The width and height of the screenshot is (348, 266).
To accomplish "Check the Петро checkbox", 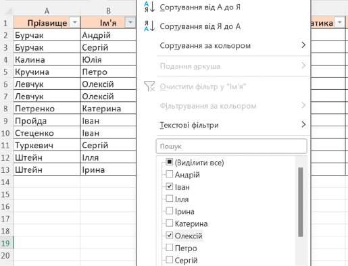I will pyautogui.click(x=170, y=247).
